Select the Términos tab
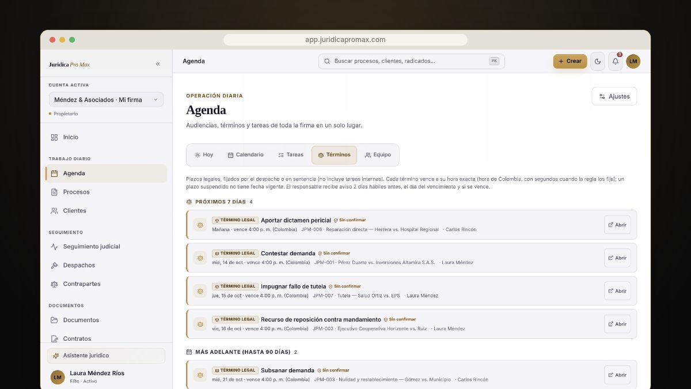Image resolution: width=691 pixels, height=389 pixels. (334, 155)
